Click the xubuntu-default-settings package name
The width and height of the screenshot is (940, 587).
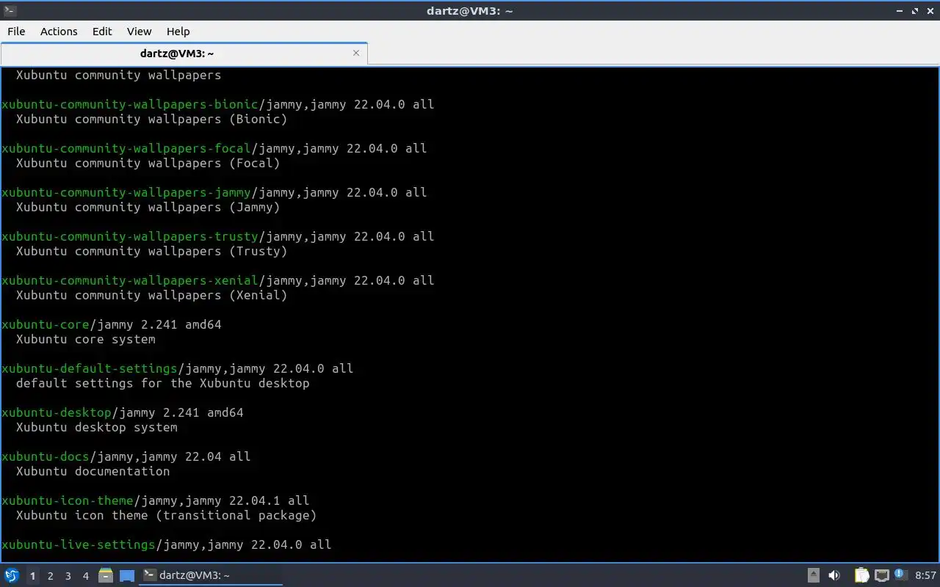point(90,368)
